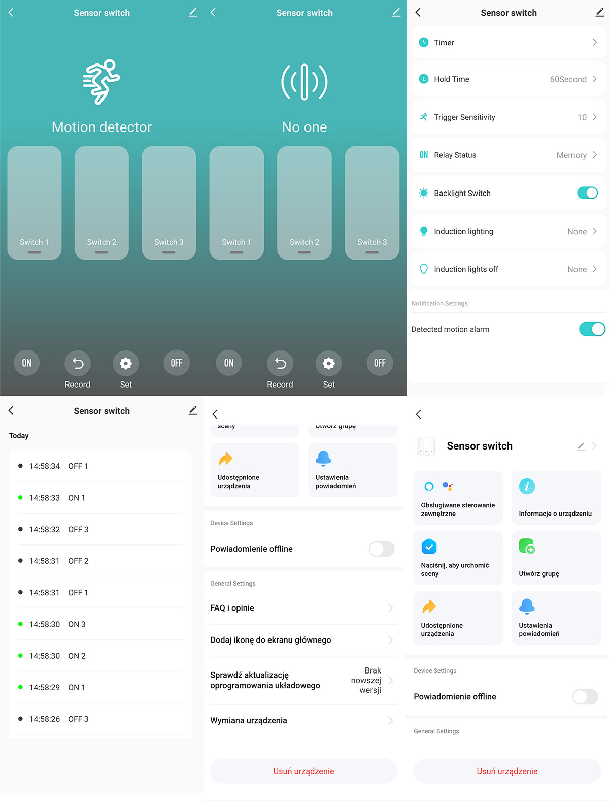
Task: Open the Informacje o urządzeniu tile
Action: point(556,498)
